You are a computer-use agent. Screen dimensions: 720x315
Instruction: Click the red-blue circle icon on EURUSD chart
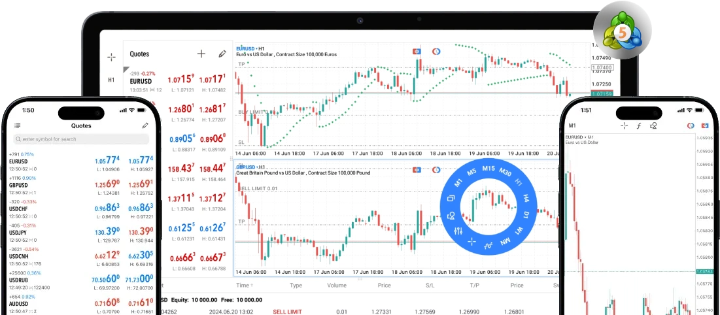click(436, 52)
